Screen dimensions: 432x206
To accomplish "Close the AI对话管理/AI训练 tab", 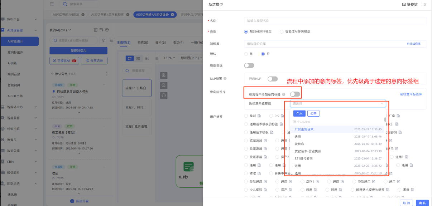I will [x=83, y=15].
